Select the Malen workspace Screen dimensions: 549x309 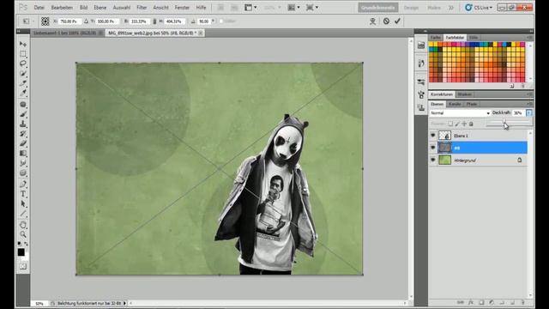[x=434, y=8]
